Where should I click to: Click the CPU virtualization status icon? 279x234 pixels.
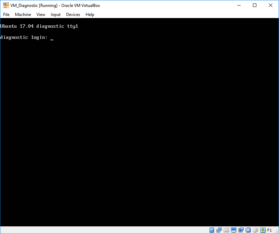[248, 230]
